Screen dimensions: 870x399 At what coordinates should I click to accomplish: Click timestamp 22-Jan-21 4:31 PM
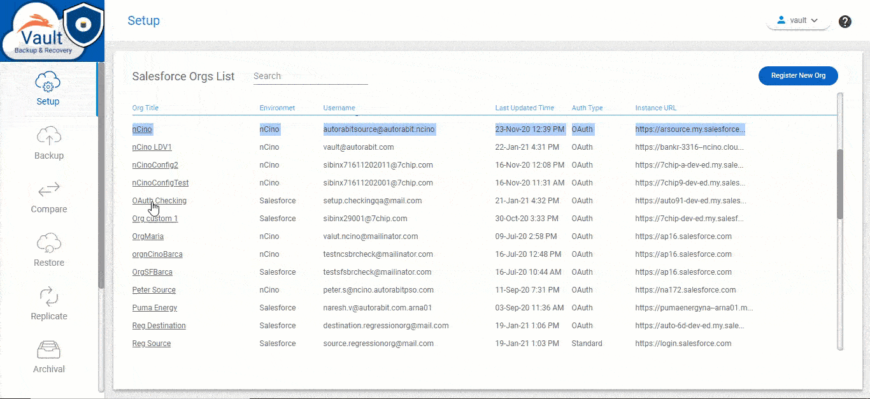[527, 147]
